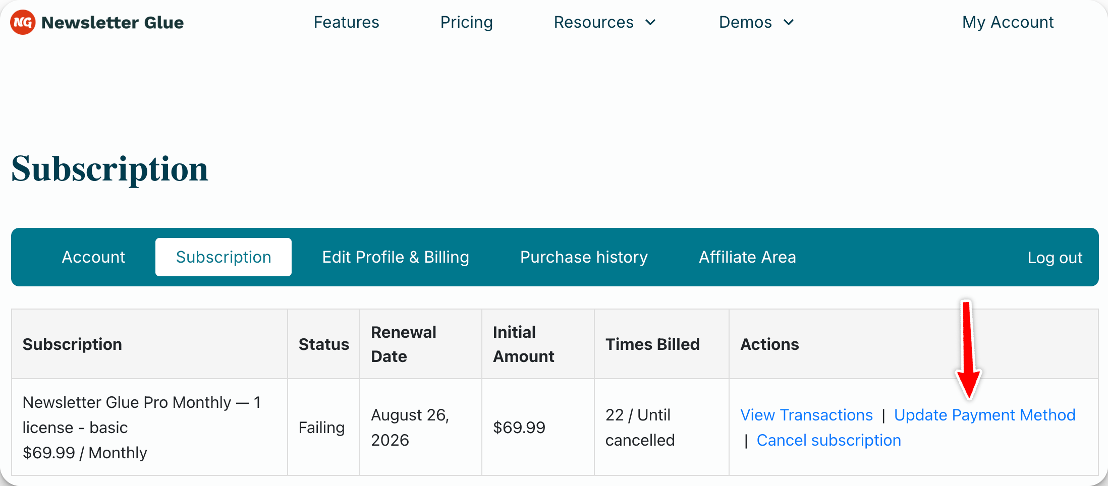Viewport: 1108px width, 486px height.
Task: Click the Cancel subscription link
Action: tap(828, 440)
